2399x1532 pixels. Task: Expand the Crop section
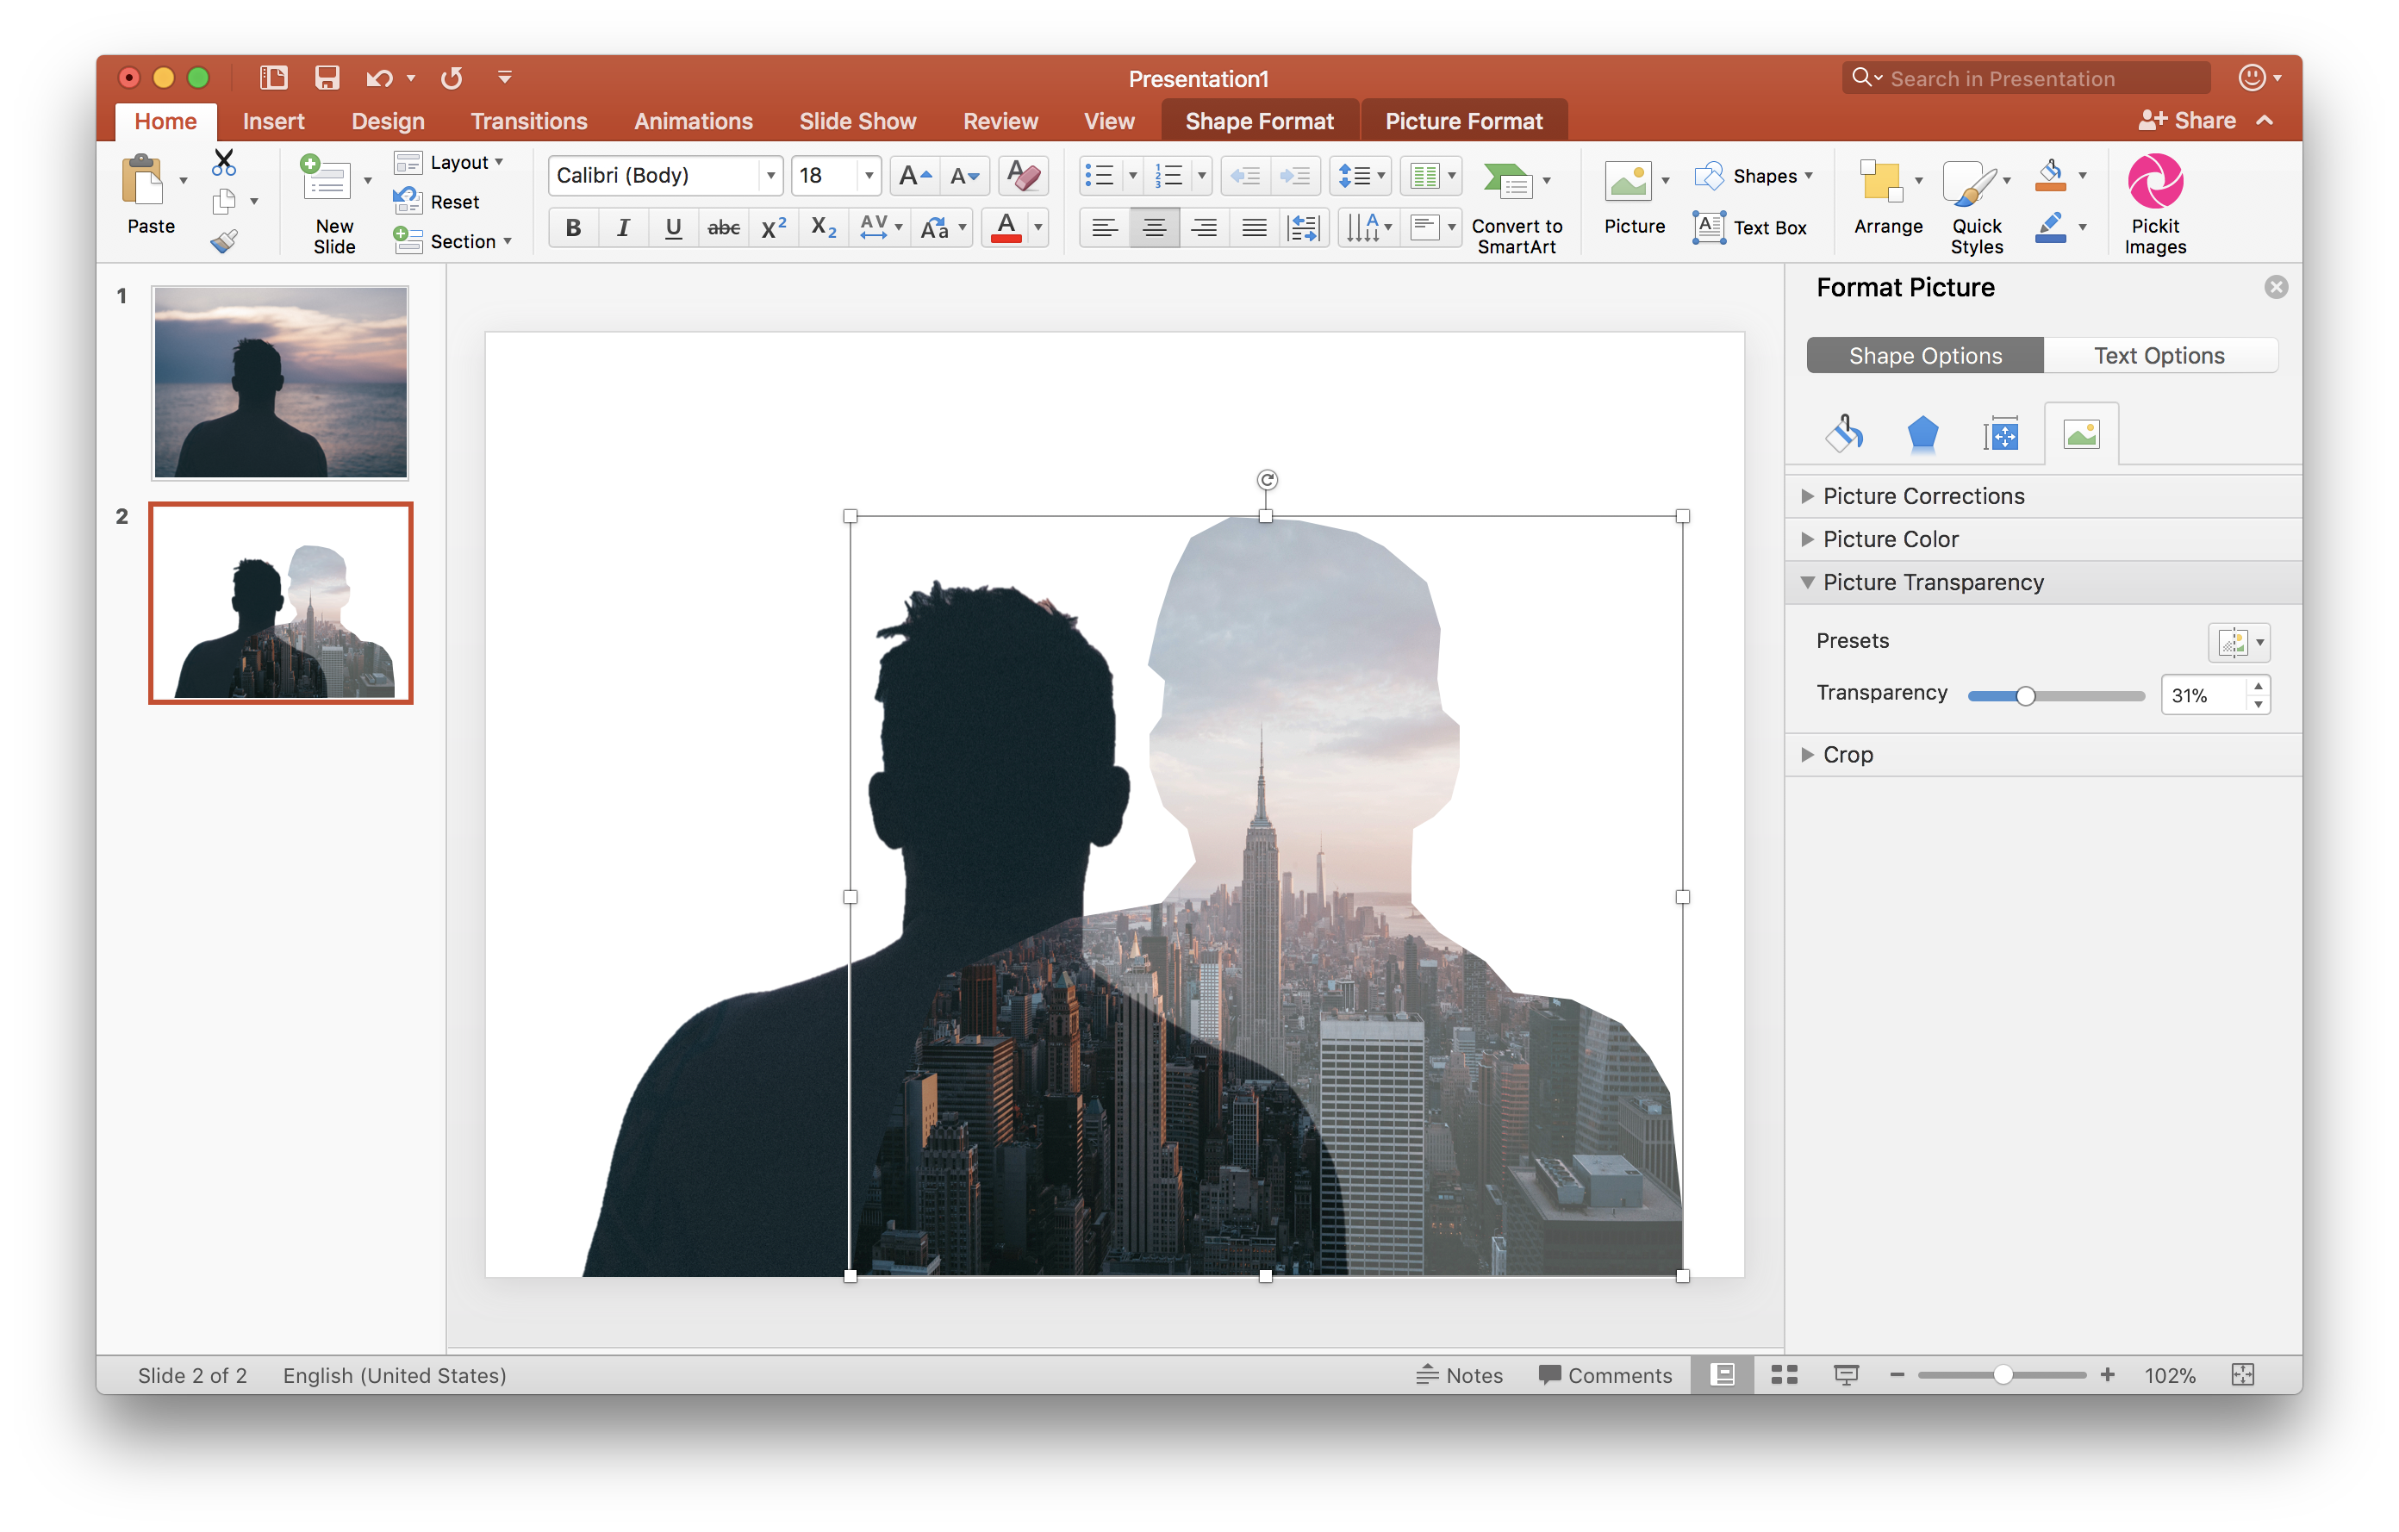(1848, 754)
